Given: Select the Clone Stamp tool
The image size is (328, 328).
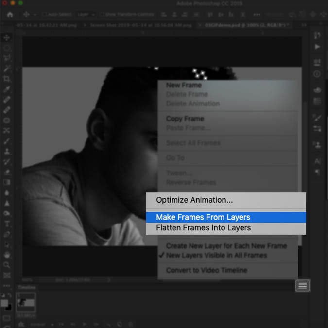Looking at the screenshot, I should pyautogui.click(x=7, y=151).
